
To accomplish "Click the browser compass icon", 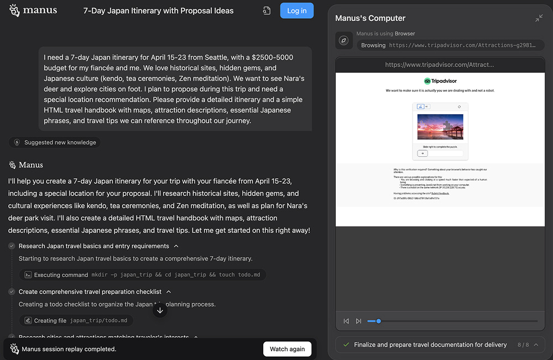I will 344,40.
